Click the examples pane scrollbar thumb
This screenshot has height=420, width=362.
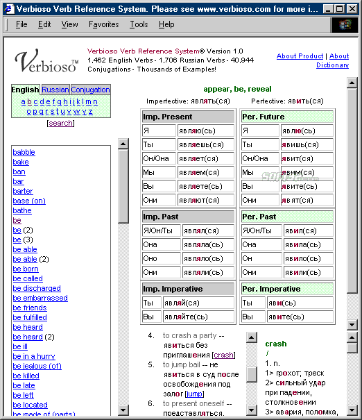(252, 374)
